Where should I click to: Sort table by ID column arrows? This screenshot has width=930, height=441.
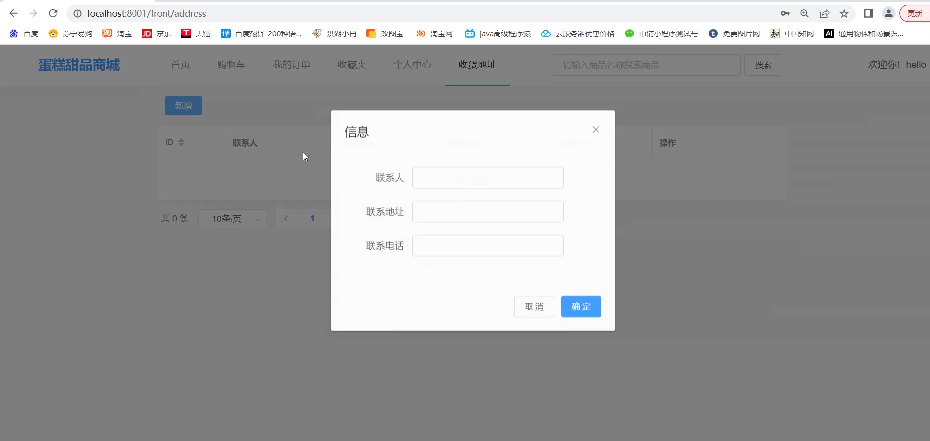pos(181,142)
